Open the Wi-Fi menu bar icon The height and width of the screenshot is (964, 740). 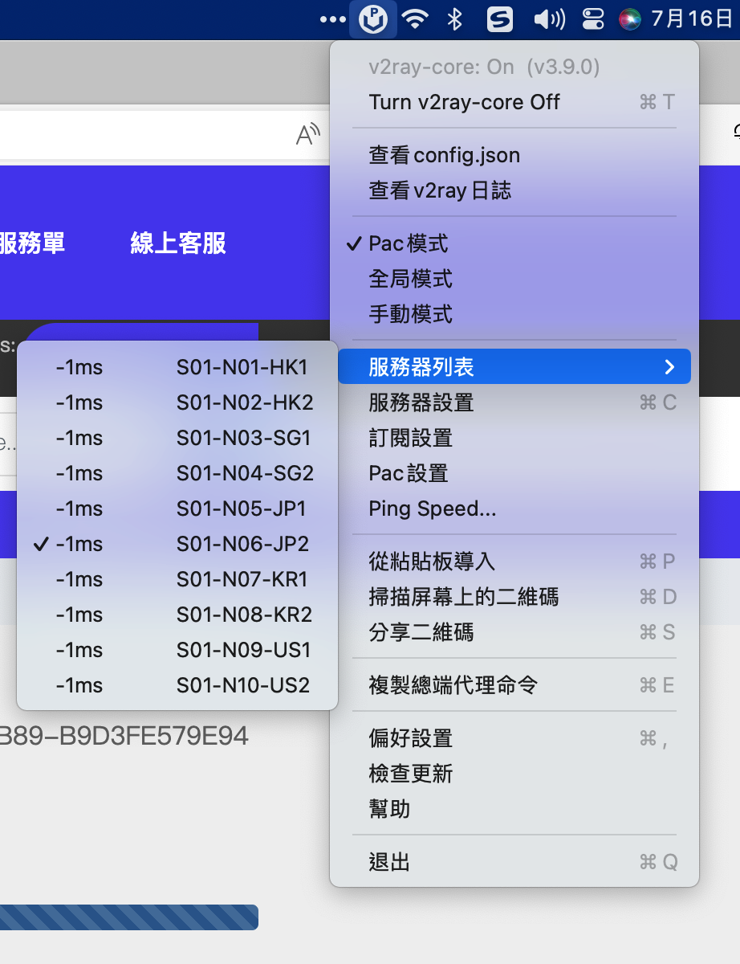415,19
